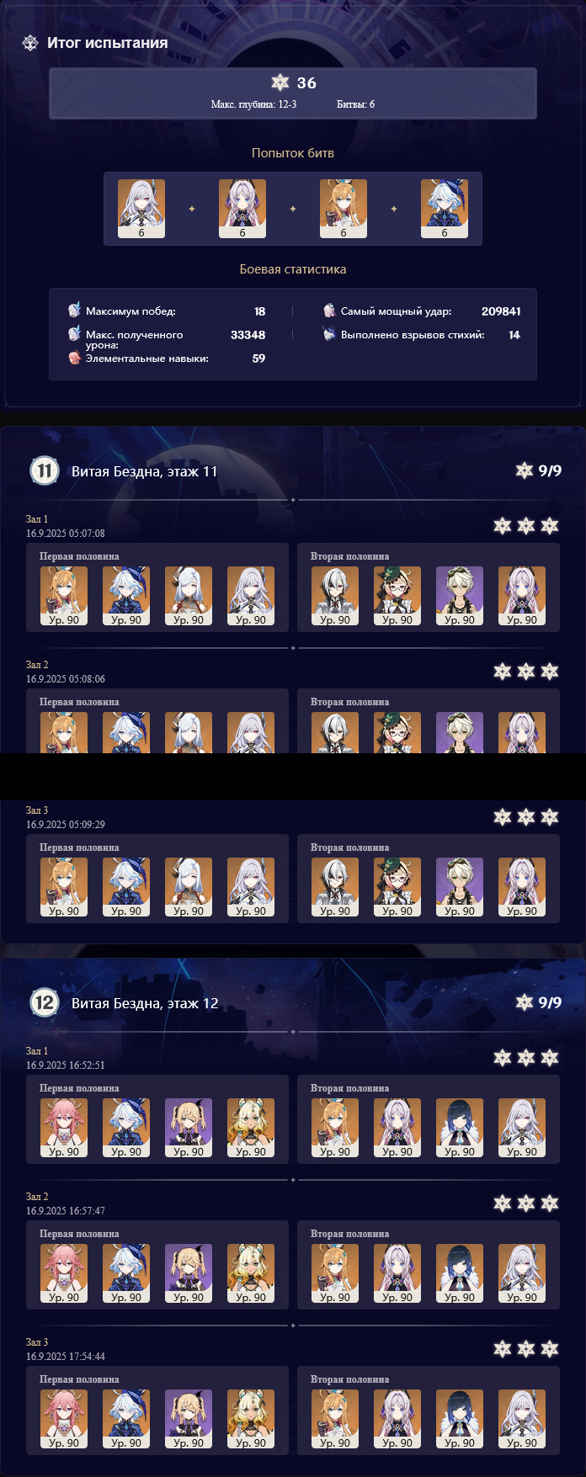
Task: Click the three-star rating for floor 12 Зал 2
Action: [526, 1203]
